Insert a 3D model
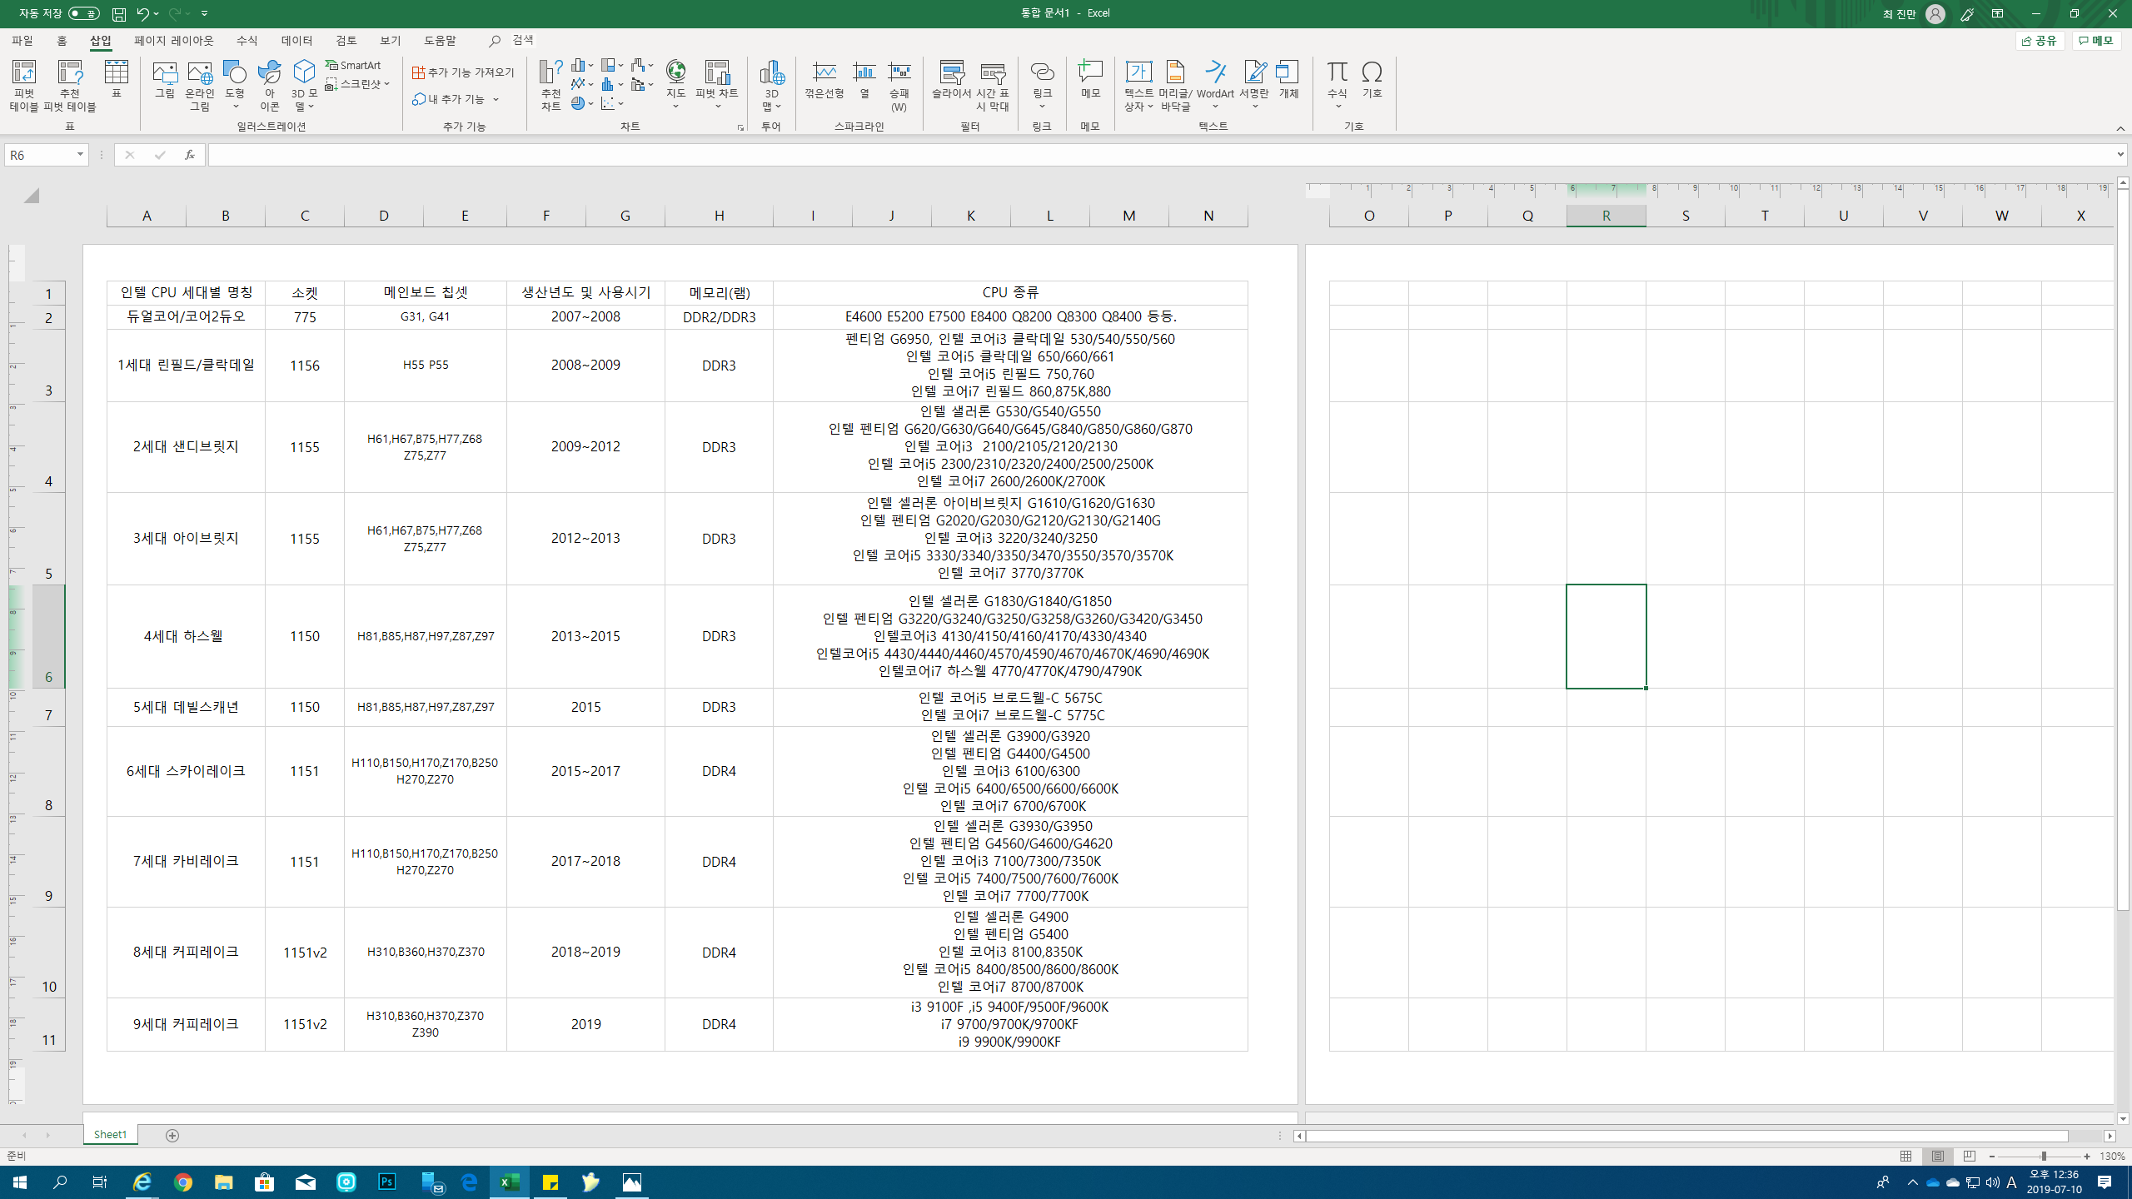The height and width of the screenshot is (1199, 2132). click(x=304, y=86)
